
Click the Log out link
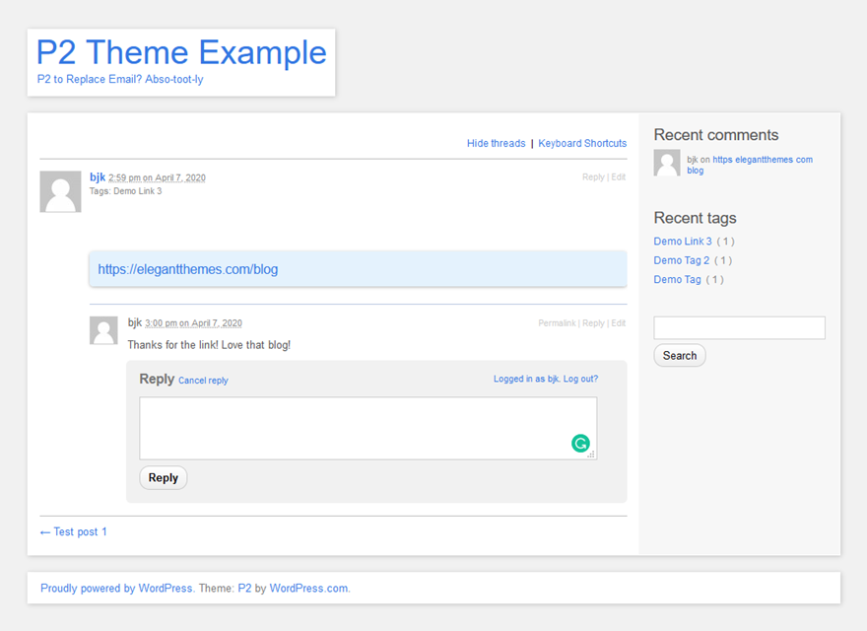click(580, 379)
